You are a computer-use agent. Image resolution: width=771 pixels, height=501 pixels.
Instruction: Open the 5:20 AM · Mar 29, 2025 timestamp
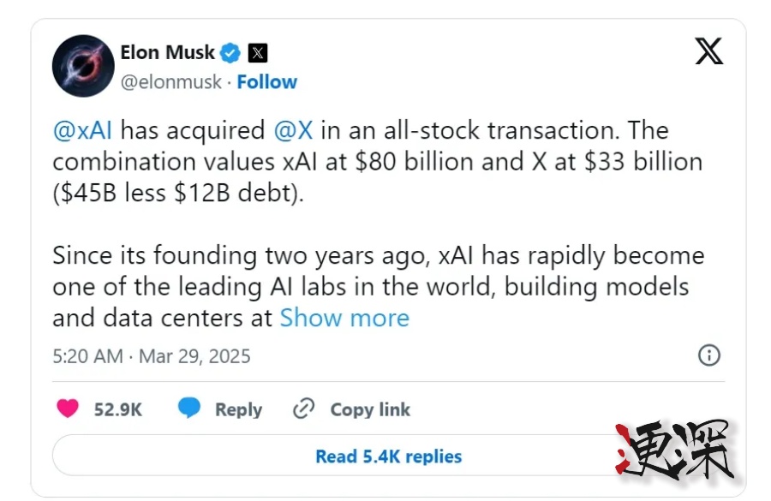[x=152, y=356]
